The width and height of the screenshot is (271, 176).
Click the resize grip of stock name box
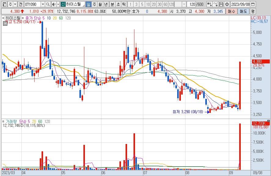coord(84,5)
